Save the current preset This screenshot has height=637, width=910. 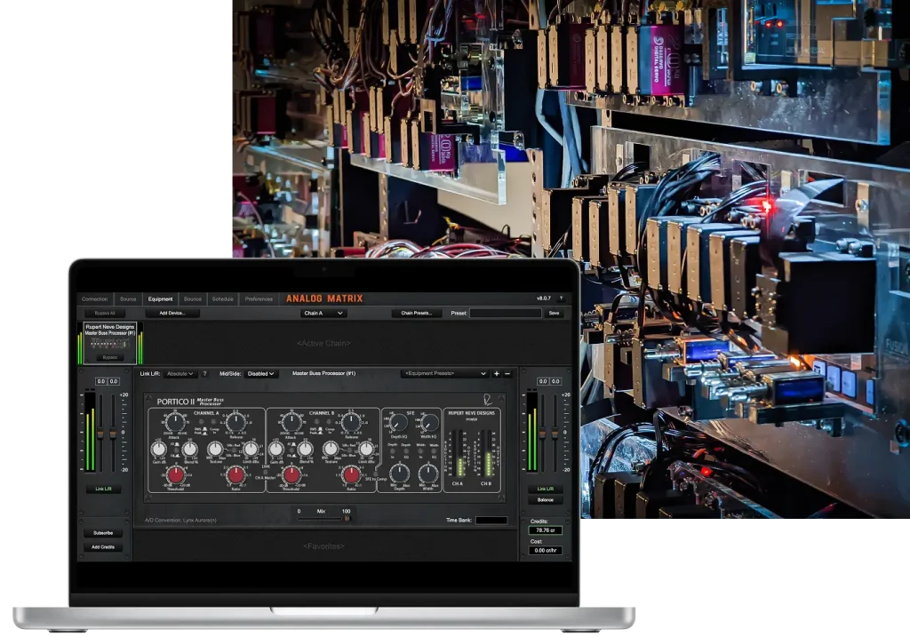(x=554, y=314)
